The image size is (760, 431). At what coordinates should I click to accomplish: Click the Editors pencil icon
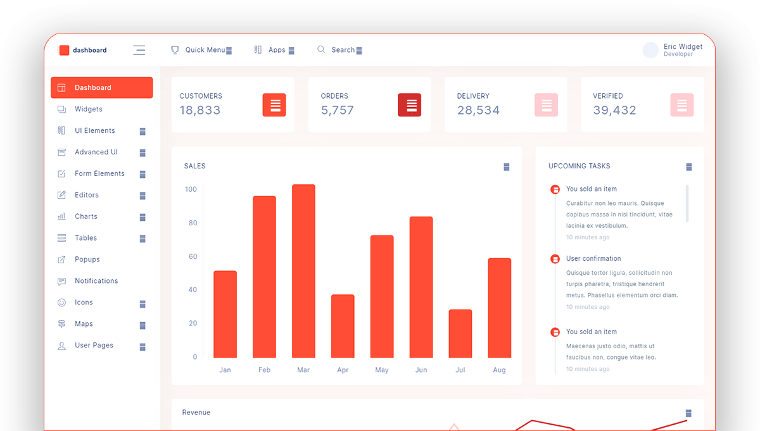61,195
